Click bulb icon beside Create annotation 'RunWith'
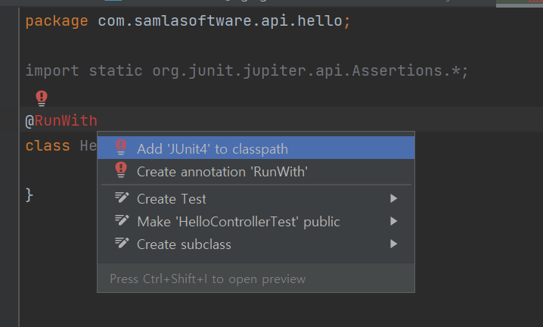Viewport: 543px width, 327px height. coord(121,170)
